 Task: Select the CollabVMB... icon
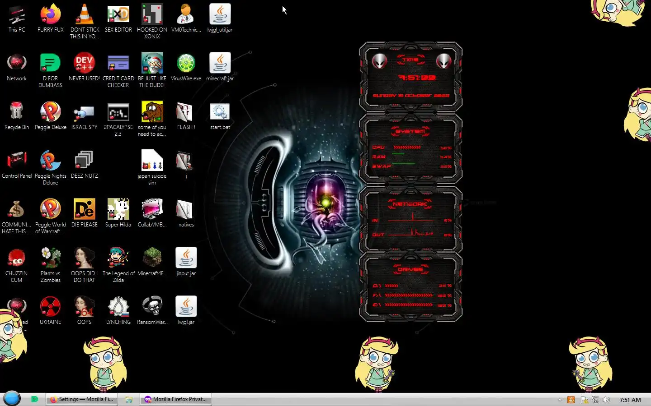click(x=152, y=213)
